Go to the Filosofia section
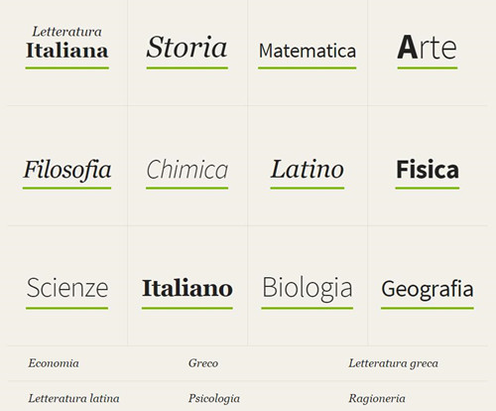Image resolution: width=496 pixels, height=411 pixels. (x=67, y=170)
